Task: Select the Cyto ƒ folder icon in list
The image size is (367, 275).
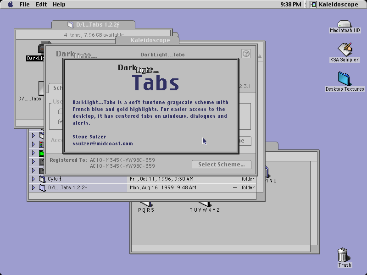Action: pos(42,179)
